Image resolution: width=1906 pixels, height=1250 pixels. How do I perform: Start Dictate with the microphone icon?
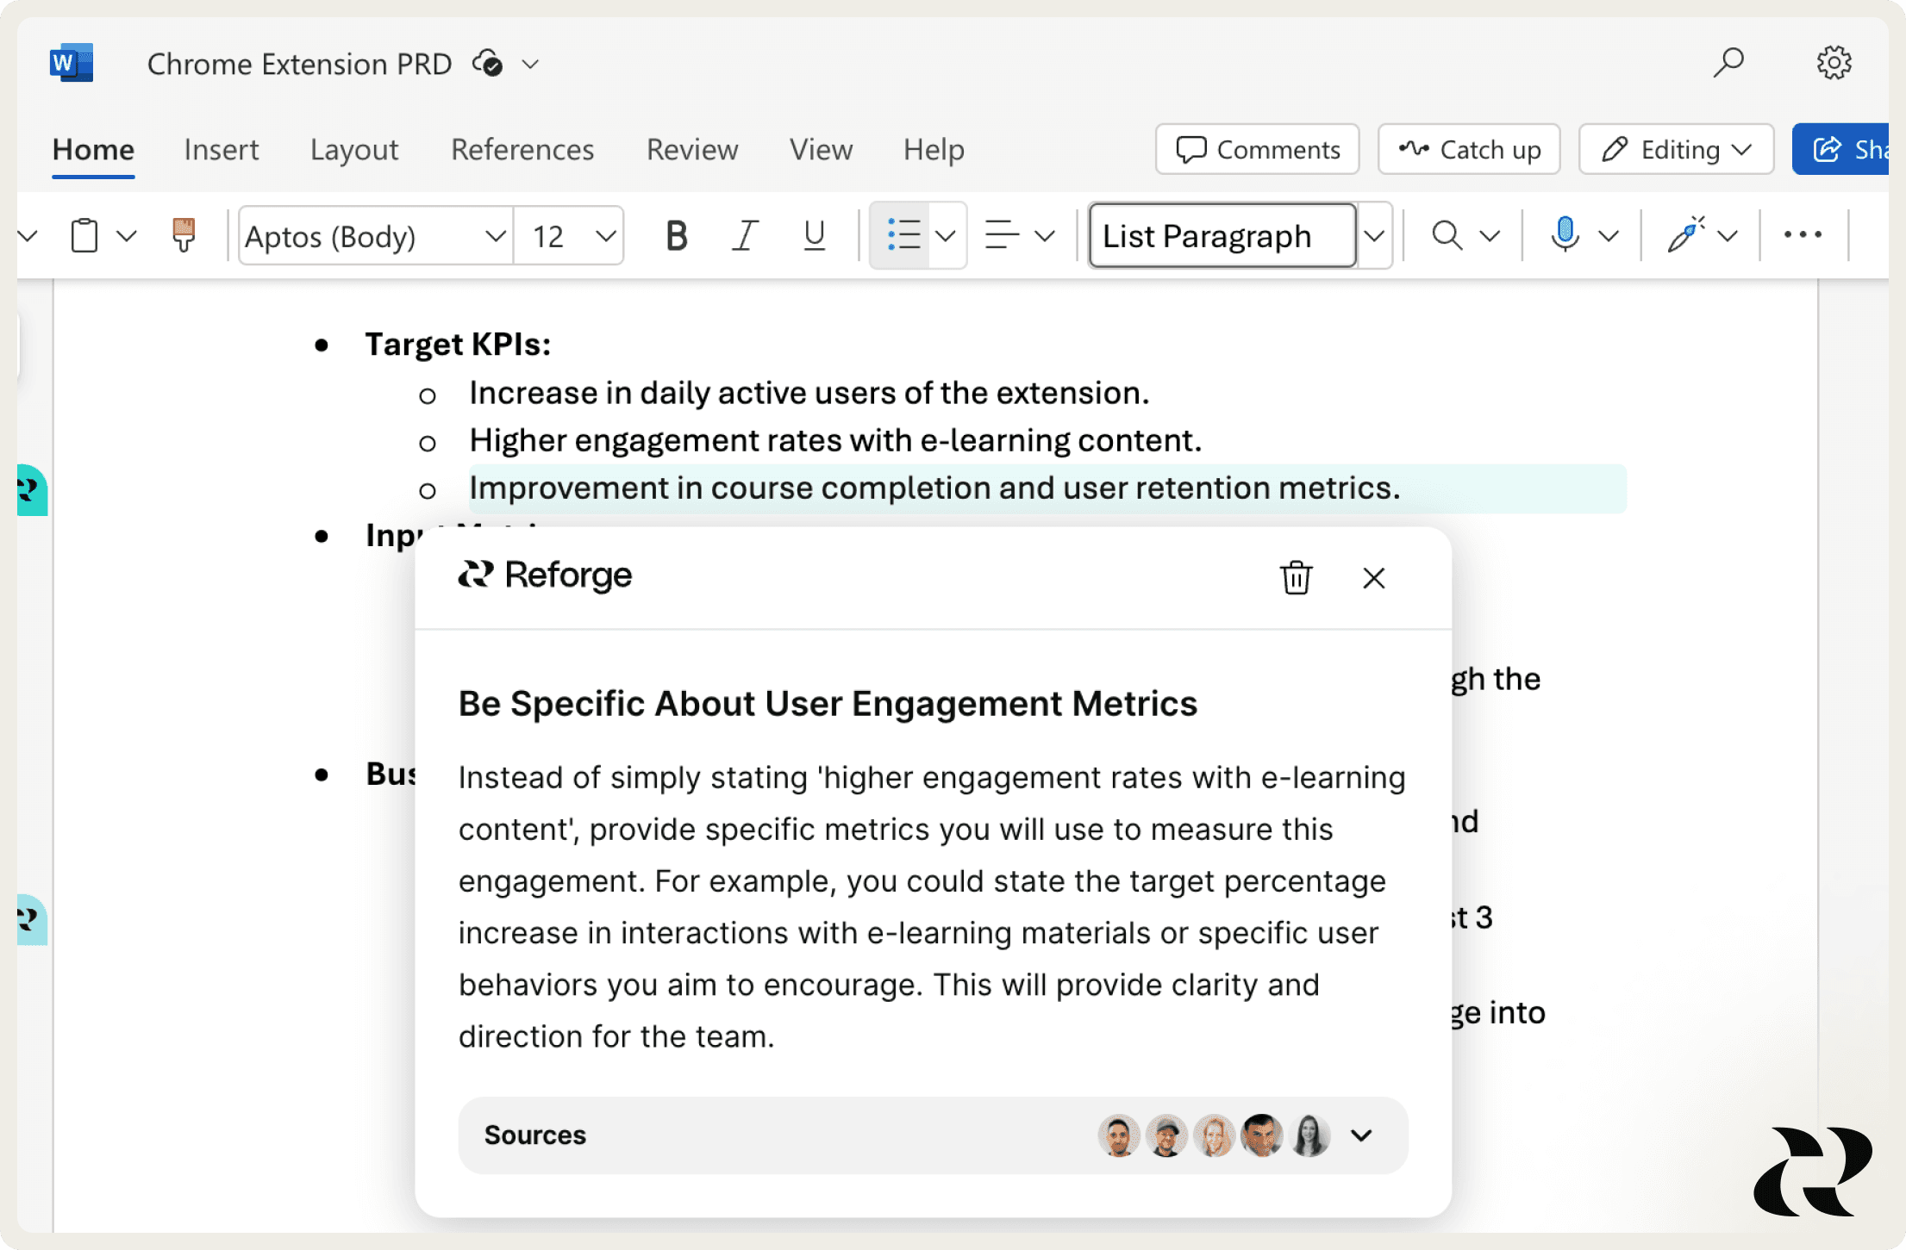[1564, 235]
